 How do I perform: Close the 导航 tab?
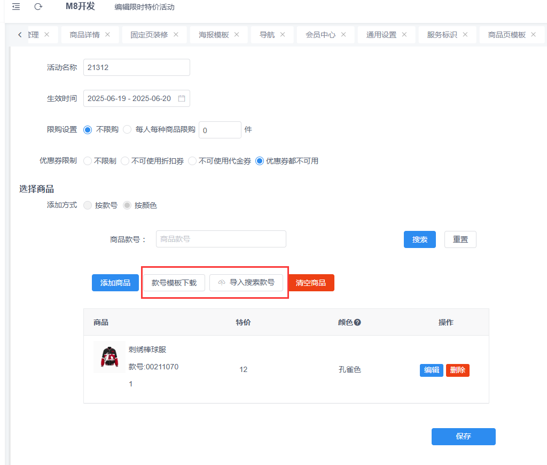[x=283, y=35]
